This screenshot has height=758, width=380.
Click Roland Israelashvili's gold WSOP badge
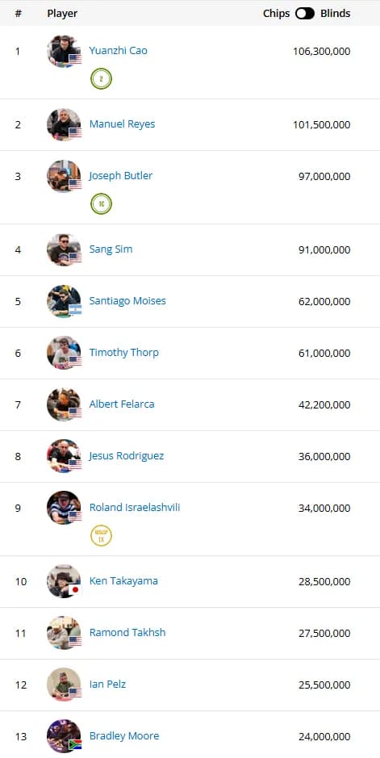coord(101,536)
